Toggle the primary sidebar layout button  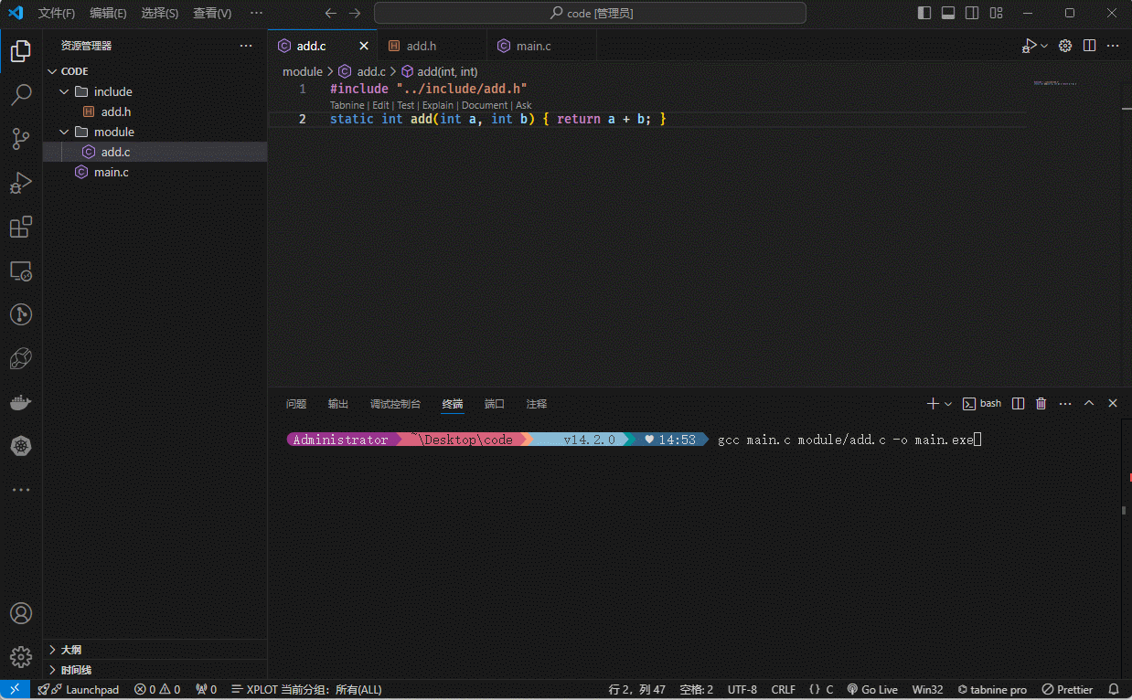point(924,13)
